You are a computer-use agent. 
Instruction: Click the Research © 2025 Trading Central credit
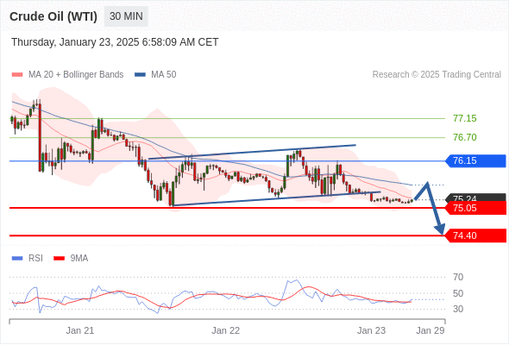pyautogui.click(x=437, y=75)
